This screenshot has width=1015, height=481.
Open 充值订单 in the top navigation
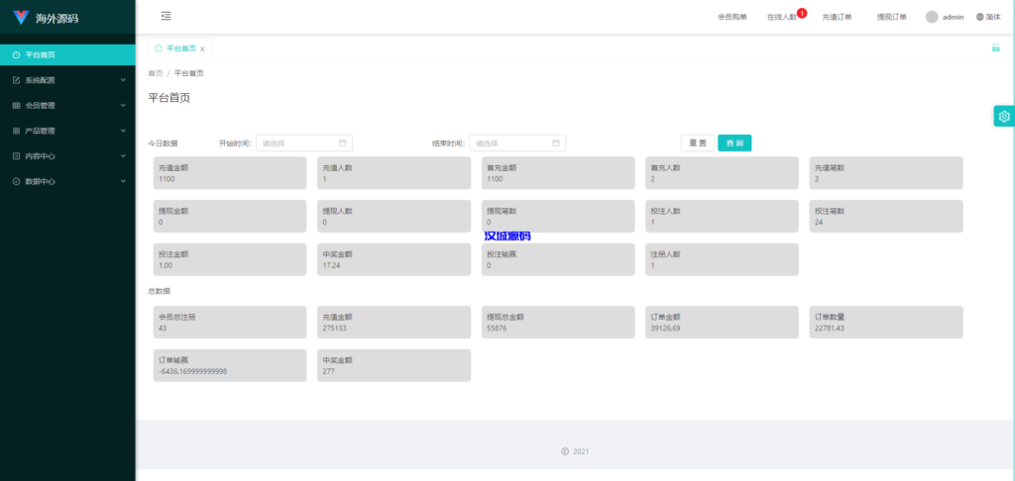pyautogui.click(x=837, y=17)
